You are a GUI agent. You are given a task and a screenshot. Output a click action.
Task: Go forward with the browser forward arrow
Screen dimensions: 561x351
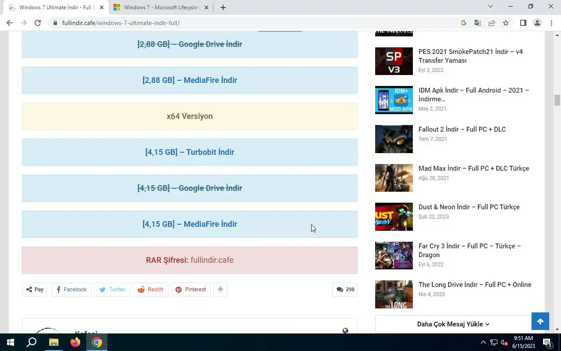pyautogui.click(x=24, y=23)
